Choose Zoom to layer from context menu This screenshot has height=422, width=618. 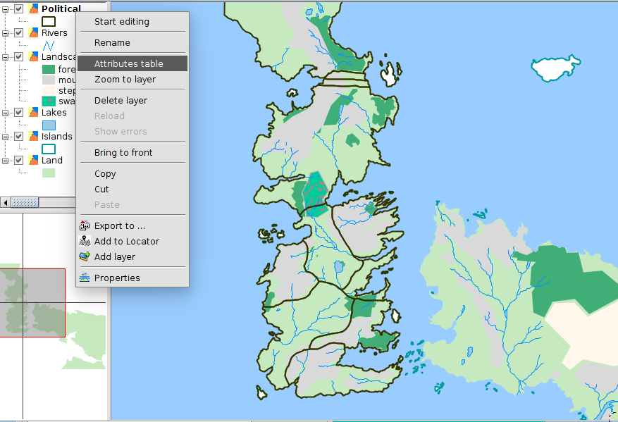(x=125, y=80)
